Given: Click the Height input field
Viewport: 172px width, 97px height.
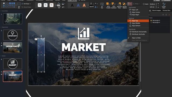Looking at the screenshot, I should coord(152,4).
